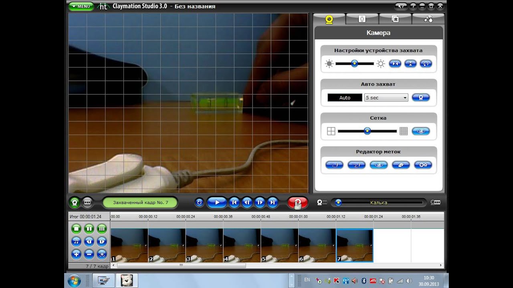The width and height of the screenshot is (513, 288).
Task: Click the timeline horizontal scrollbar thumb
Action: tap(181, 265)
